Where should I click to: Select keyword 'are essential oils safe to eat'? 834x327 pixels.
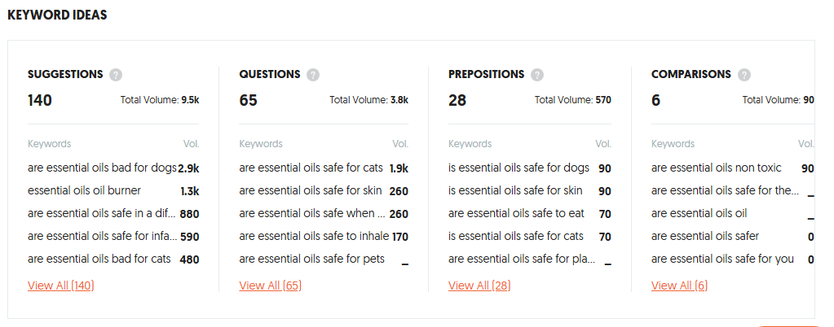pos(516,213)
